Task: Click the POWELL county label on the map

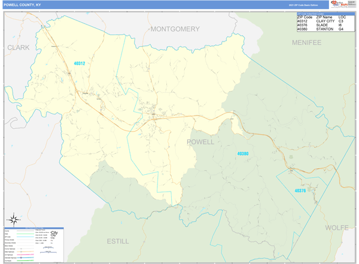Action: [200, 142]
